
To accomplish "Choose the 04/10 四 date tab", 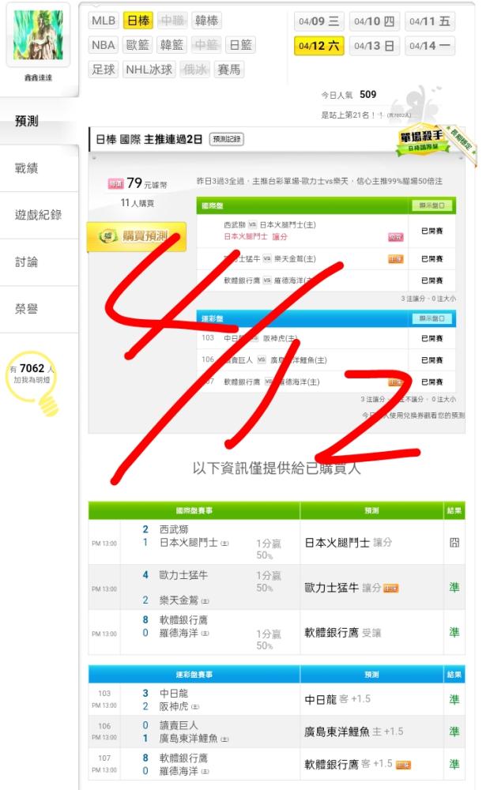I will (374, 21).
